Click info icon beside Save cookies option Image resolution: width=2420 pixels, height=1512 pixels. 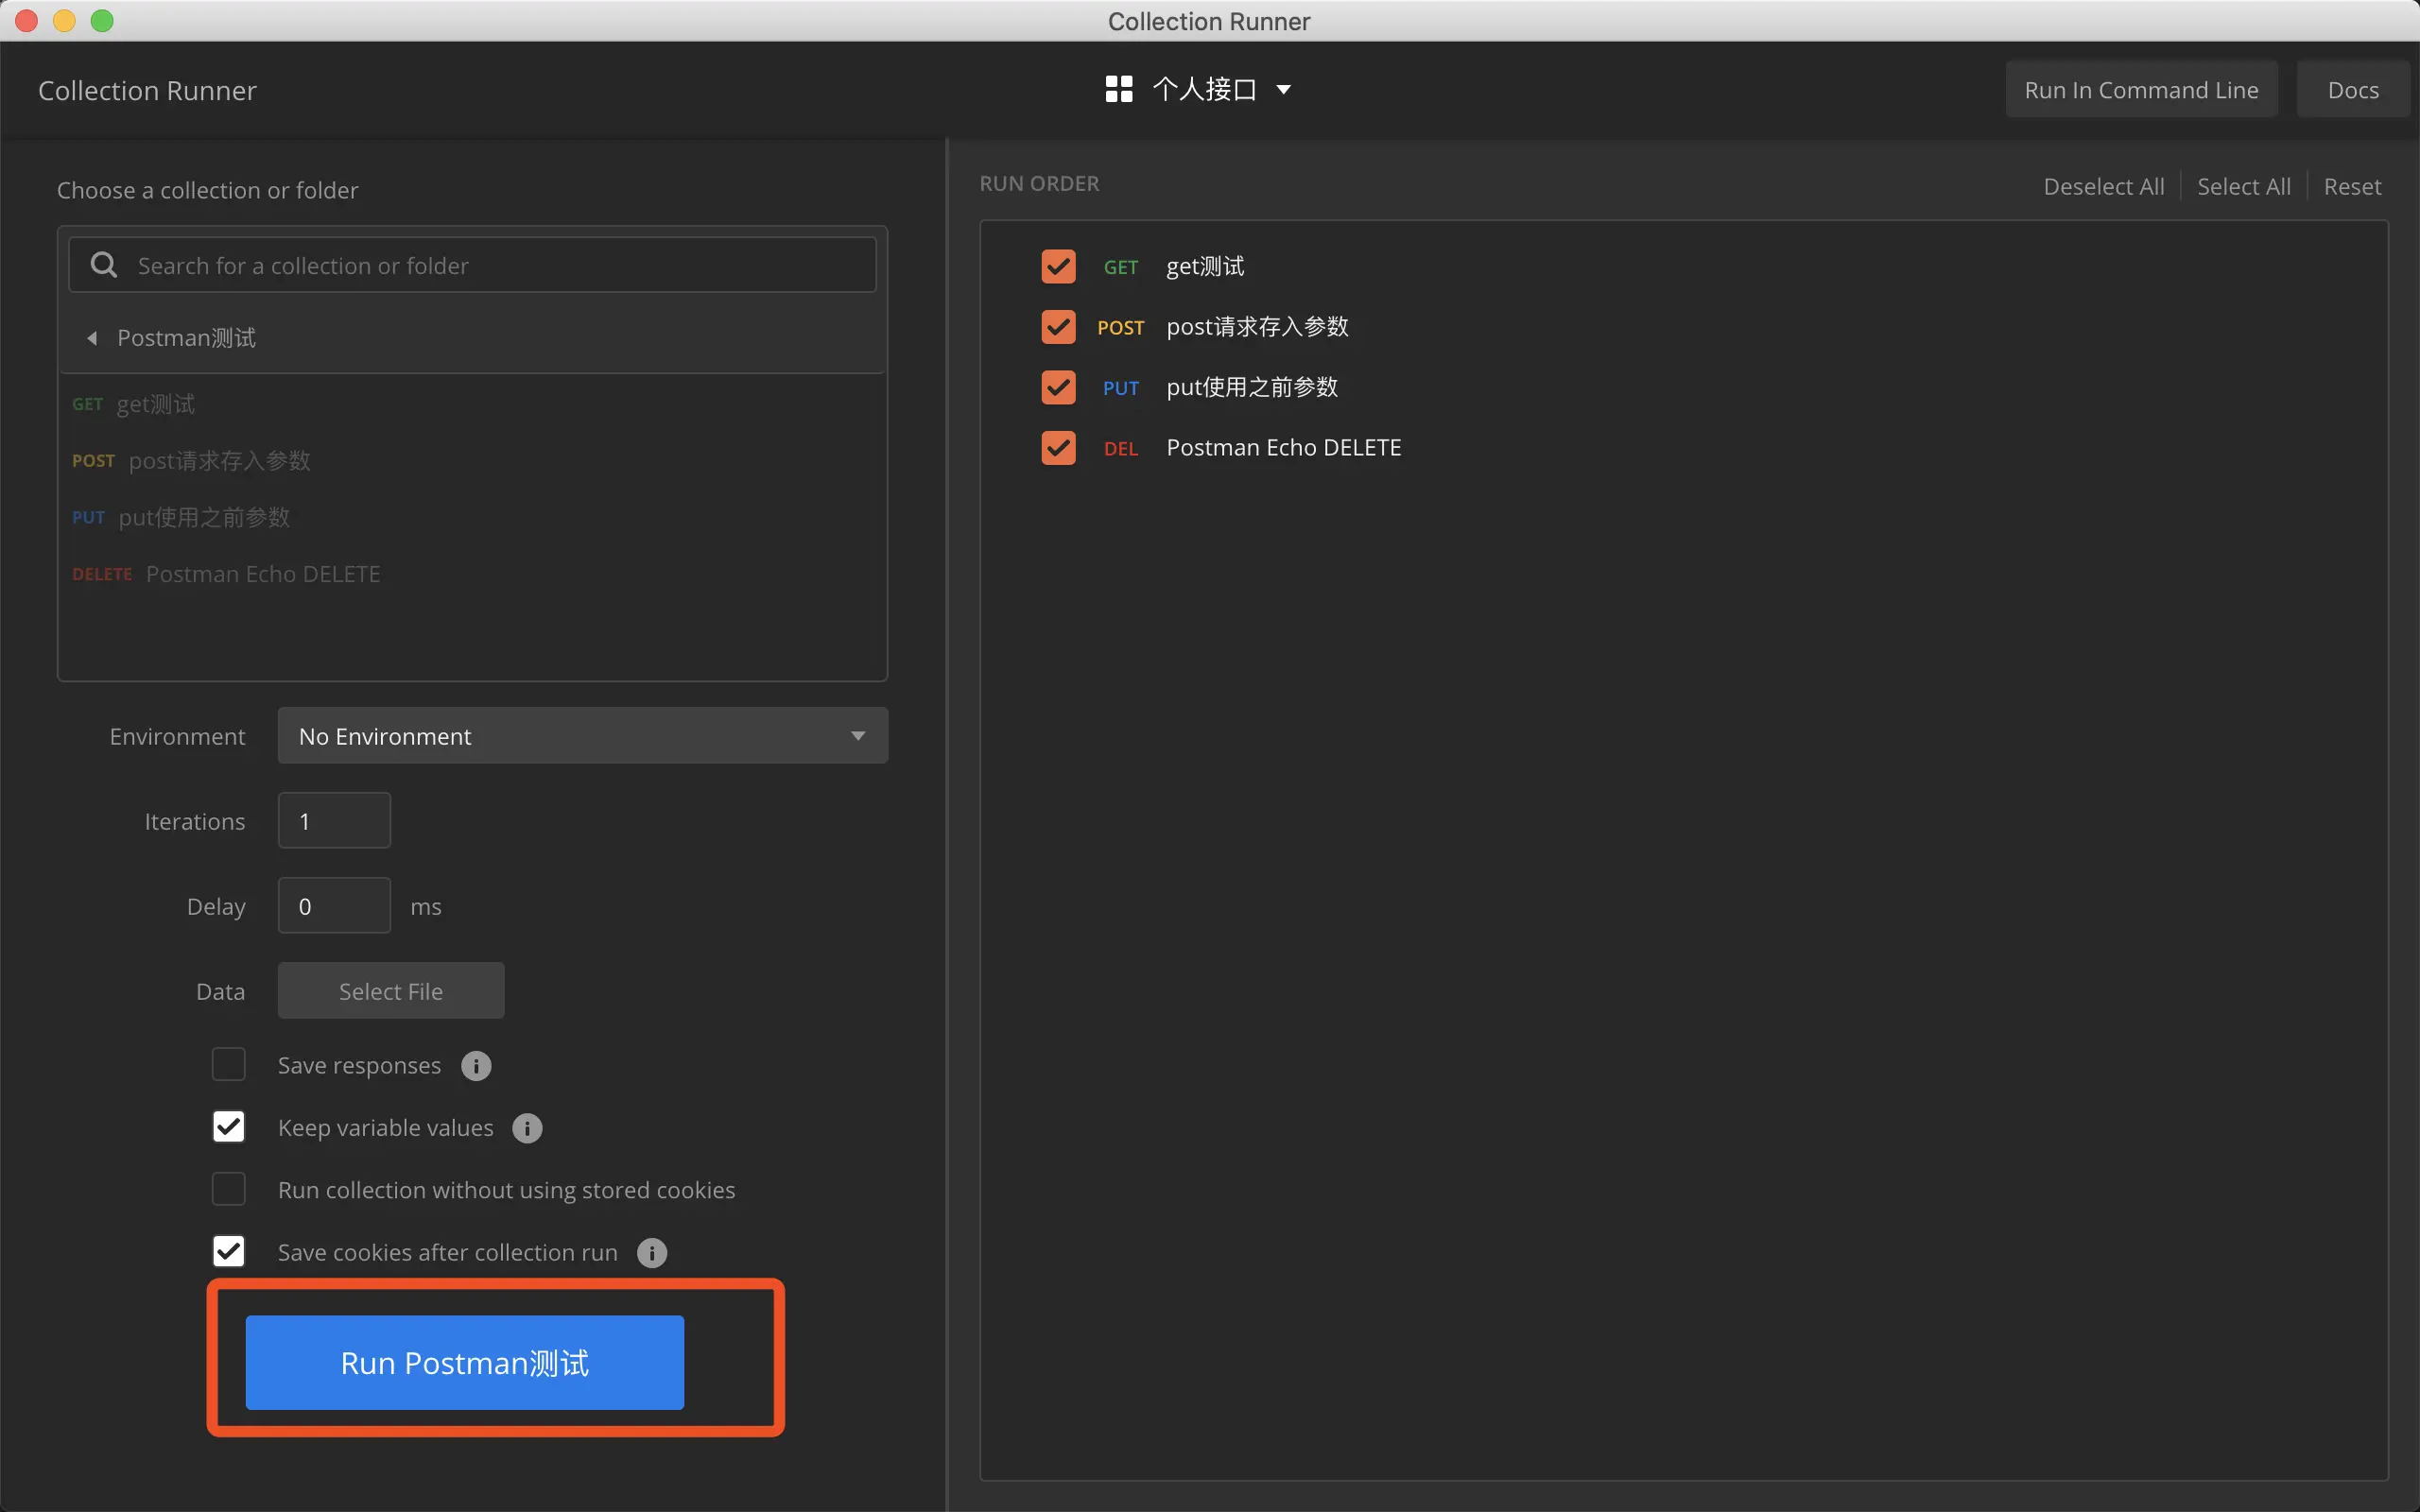(x=652, y=1253)
